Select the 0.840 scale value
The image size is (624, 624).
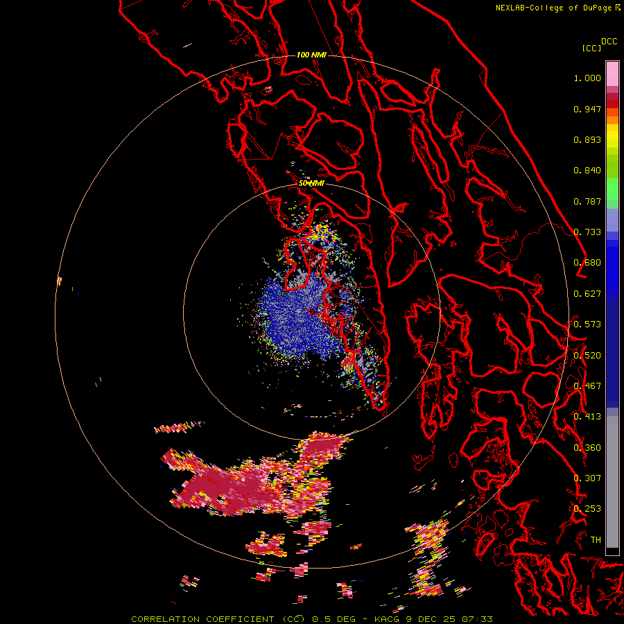(x=587, y=171)
